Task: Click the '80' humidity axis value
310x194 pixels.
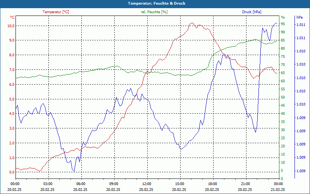Action: (283, 48)
